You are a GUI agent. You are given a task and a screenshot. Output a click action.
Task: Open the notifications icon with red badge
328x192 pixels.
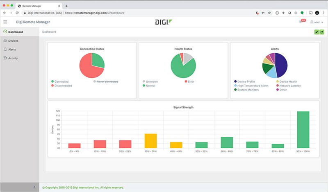pyautogui.click(x=302, y=22)
